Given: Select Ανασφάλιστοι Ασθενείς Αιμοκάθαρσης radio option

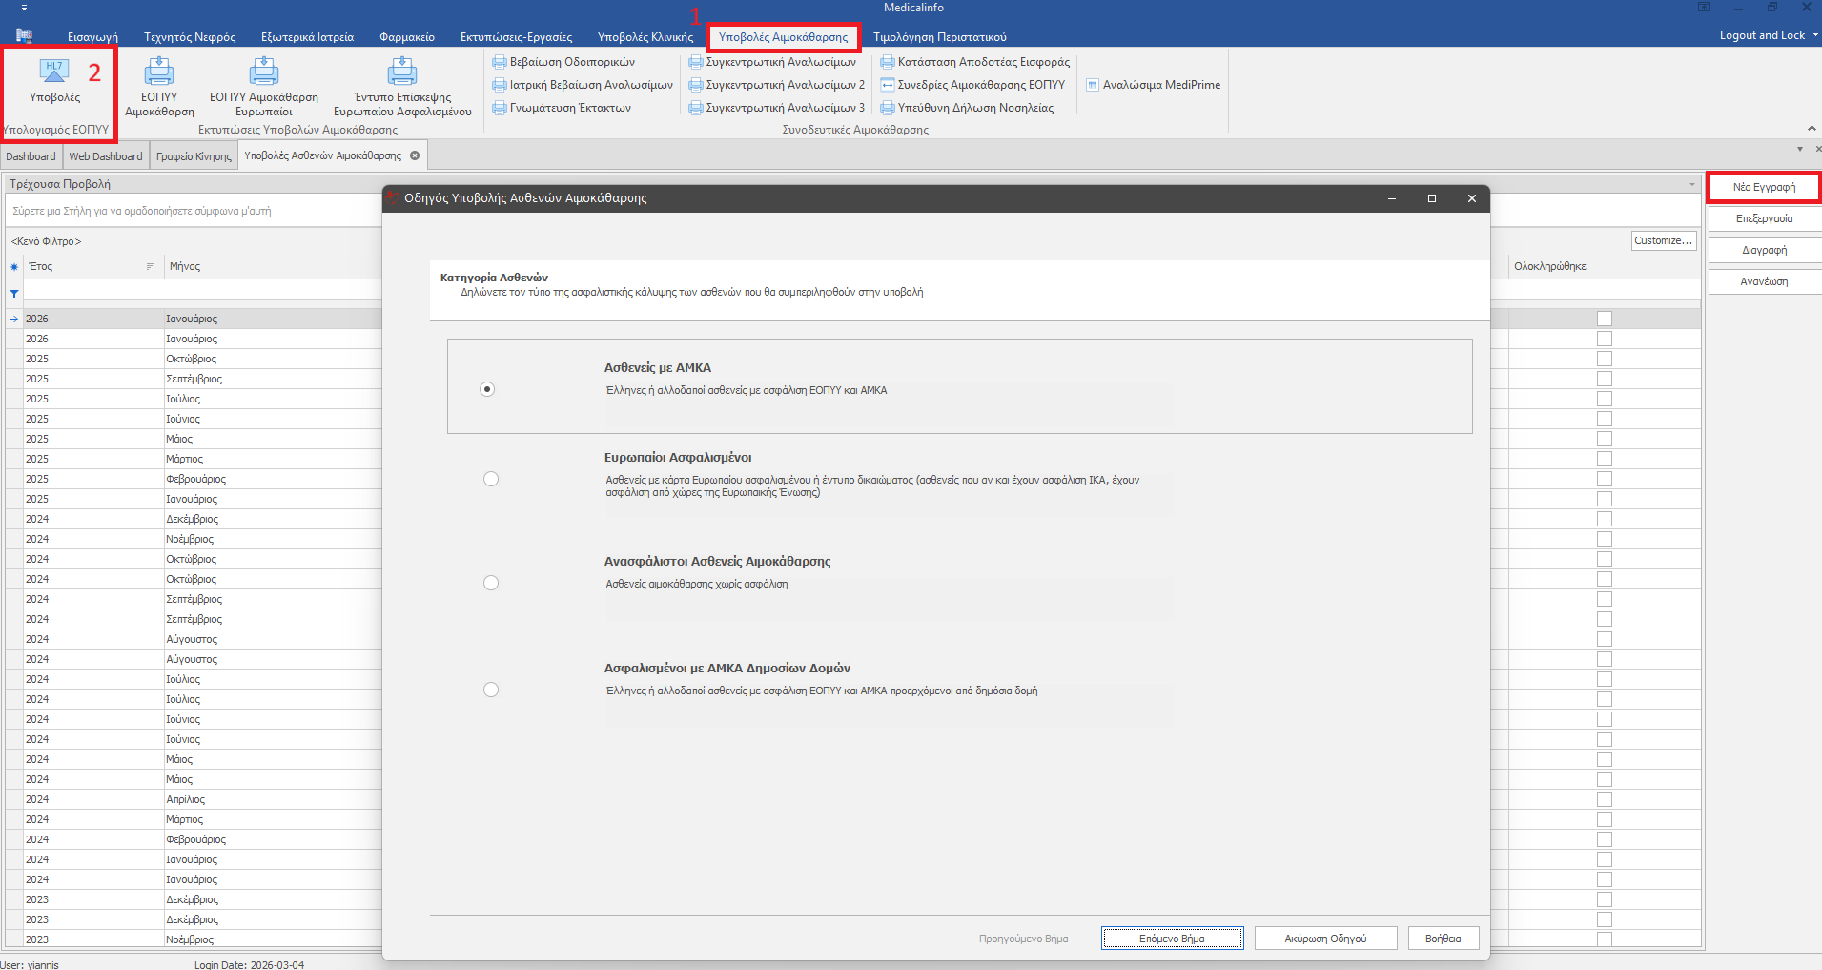Looking at the screenshot, I should coord(491,583).
